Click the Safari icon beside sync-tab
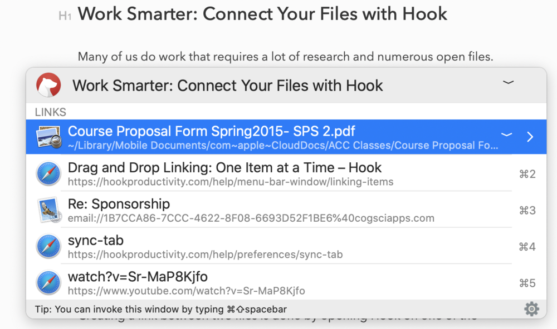This screenshot has width=557, height=329. coord(48,246)
